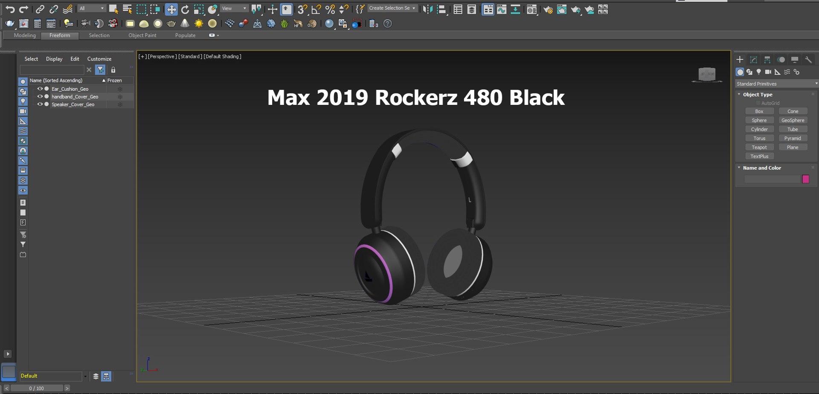Click the pink object color swatch

click(805, 179)
